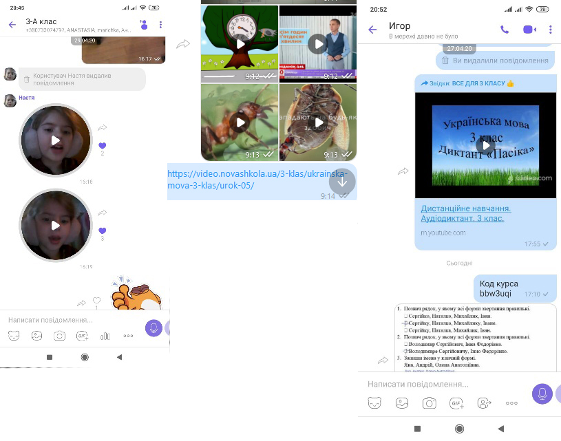Open more options in Игор chat
Screen dimensions: 561x441
click(550, 30)
